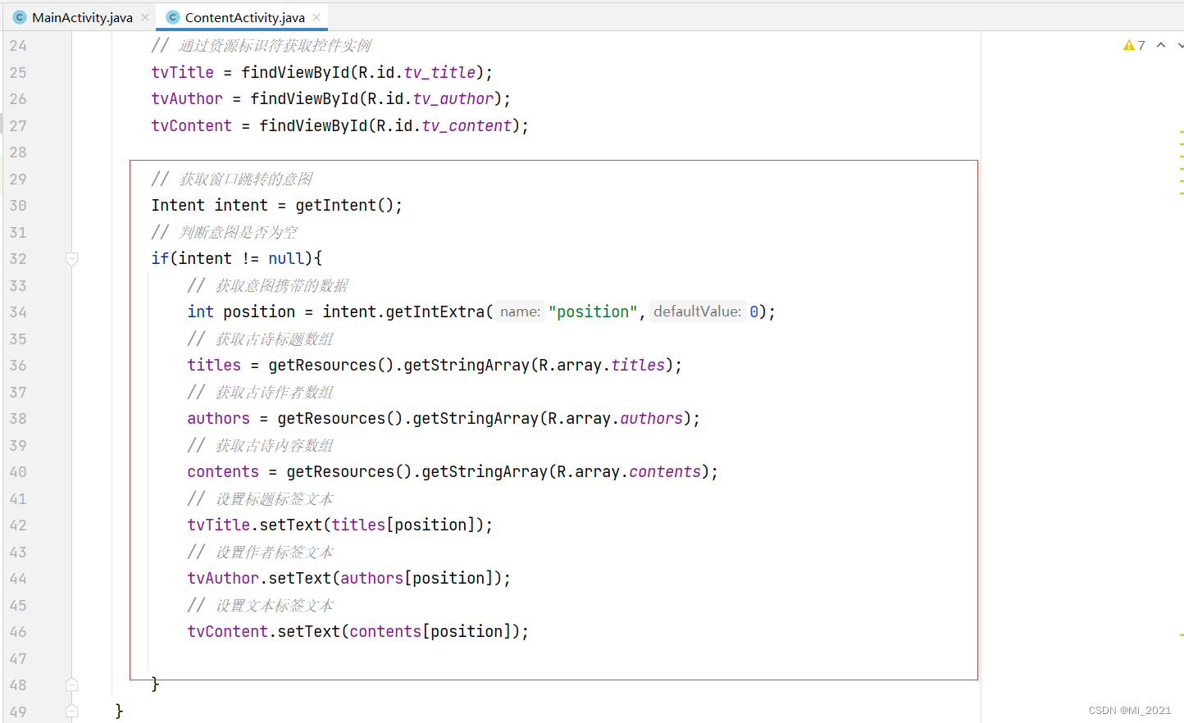1184x723 pixels.
Task: Click R.array.titles reference on line 36
Action: (x=602, y=365)
